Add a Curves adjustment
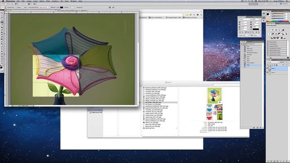The image size is (290, 163). click(280, 30)
